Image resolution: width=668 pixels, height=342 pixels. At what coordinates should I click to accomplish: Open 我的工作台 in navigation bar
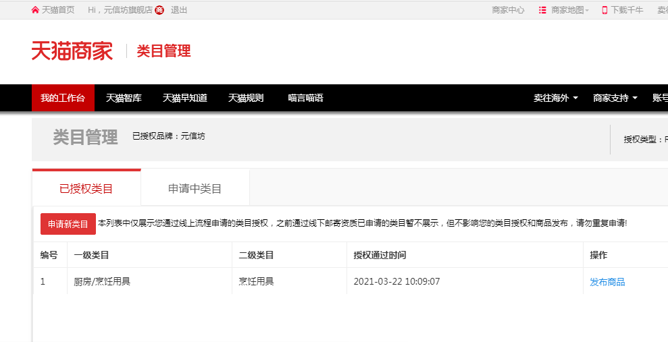[x=63, y=98]
